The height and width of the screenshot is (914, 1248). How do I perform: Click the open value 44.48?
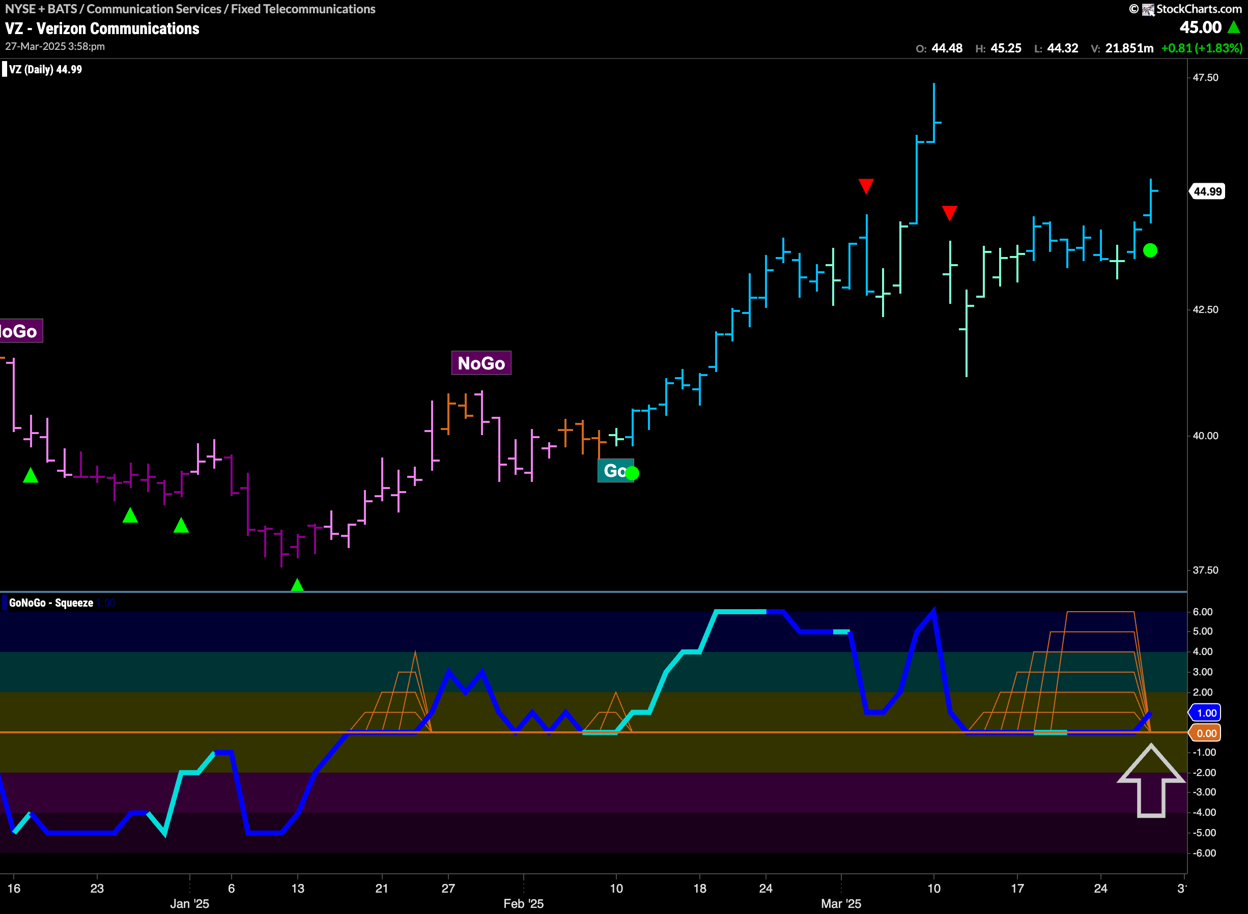947,48
